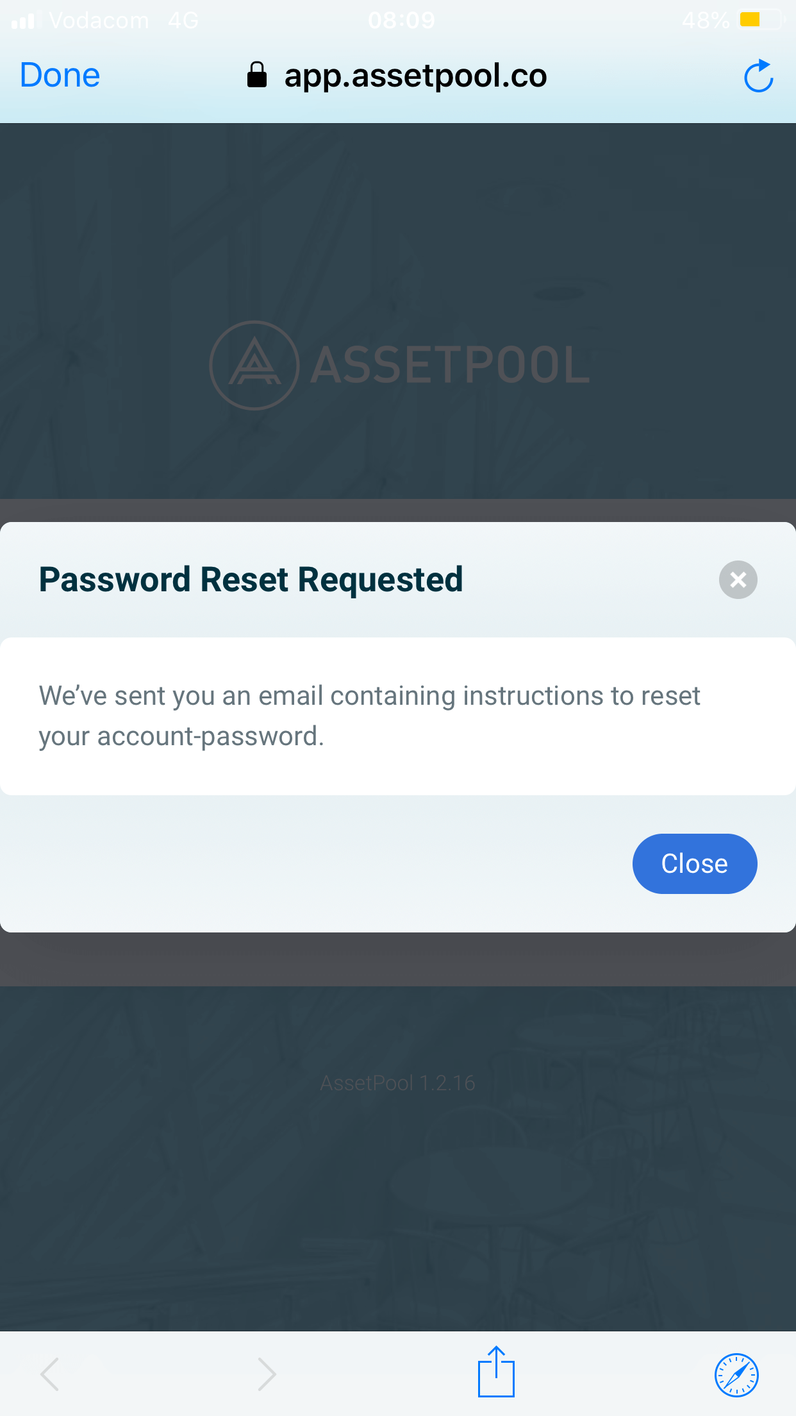This screenshot has height=1416, width=796.
Task: Tap the Safari compass icon
Action: pos(736,1374)
